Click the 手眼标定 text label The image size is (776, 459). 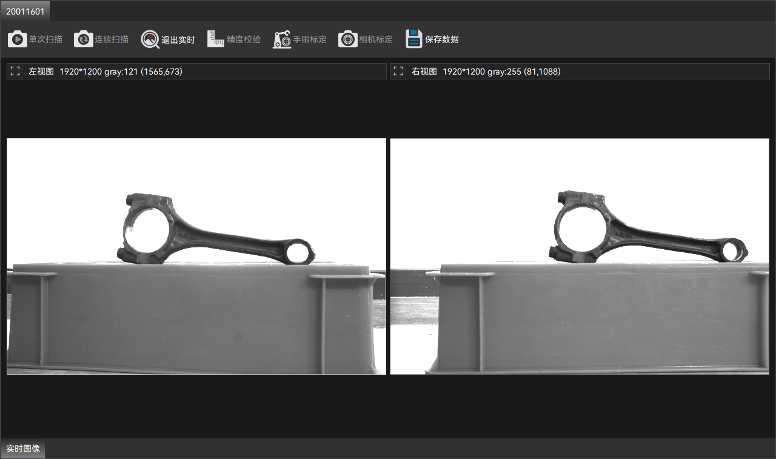tap(310, 39)
